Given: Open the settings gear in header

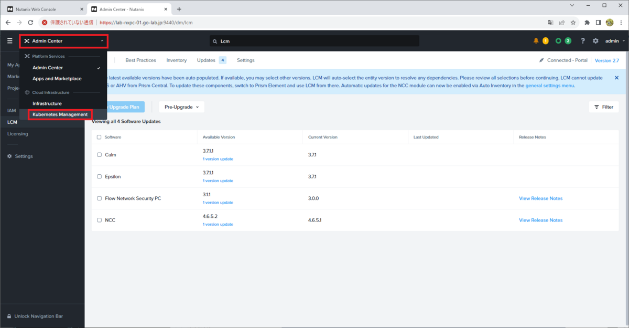Looking at the screenshot, I should 595,41.
